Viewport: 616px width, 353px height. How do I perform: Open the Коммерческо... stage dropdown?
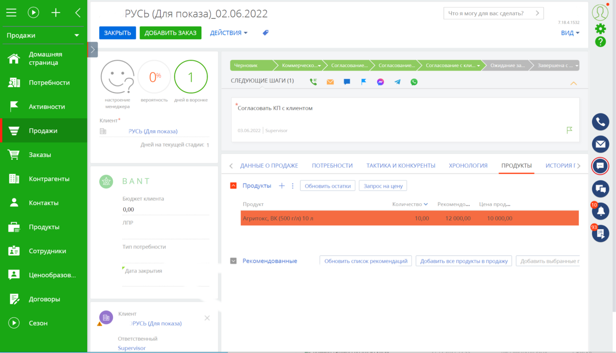coord(319,66)
